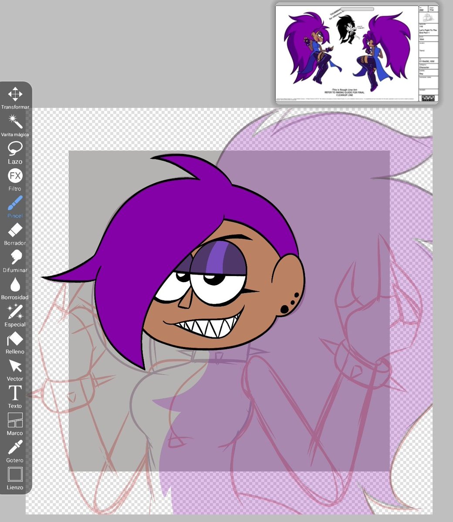Choose the Relleno fill bucket tool
This screenshot has height=522, width=453.
coord(15,343)
